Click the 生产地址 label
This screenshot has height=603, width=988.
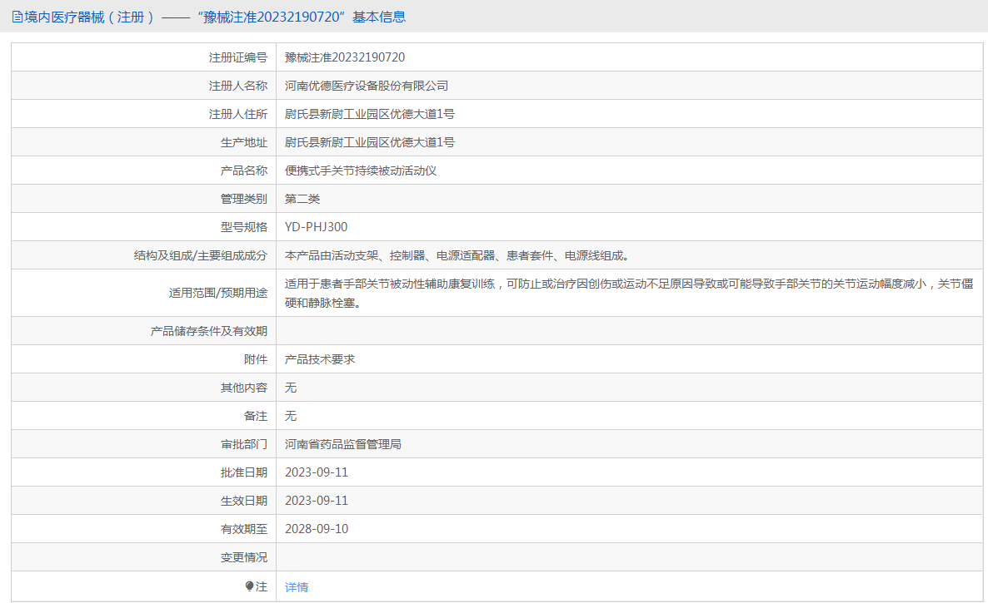coord(244,142)
